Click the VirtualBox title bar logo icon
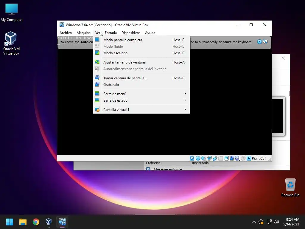Screen dimensions: 305x229 [x=62, y=25]
